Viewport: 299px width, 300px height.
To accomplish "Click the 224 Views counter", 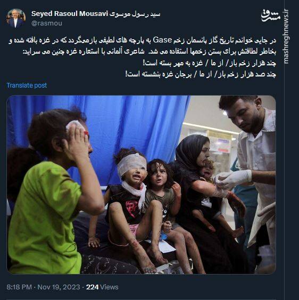I will pyautogui.click(x=102, y=287).
